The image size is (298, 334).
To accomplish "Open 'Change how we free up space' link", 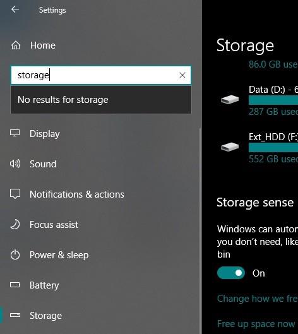I will (258, 299).
